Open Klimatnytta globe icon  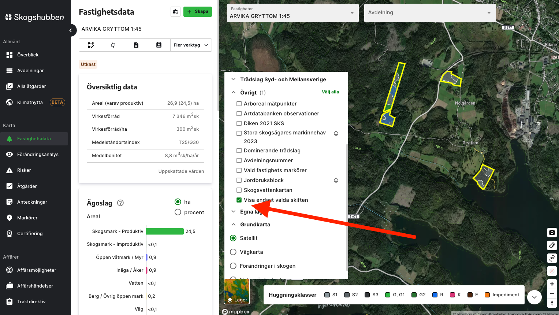tap(10, 102)
